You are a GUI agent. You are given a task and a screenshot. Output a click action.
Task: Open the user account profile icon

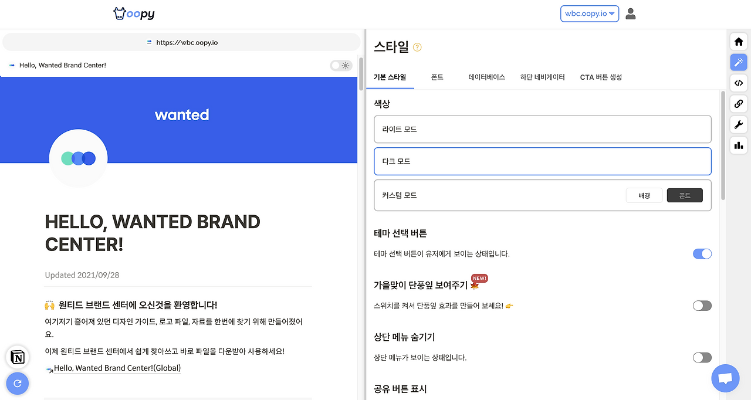(631, 13)
